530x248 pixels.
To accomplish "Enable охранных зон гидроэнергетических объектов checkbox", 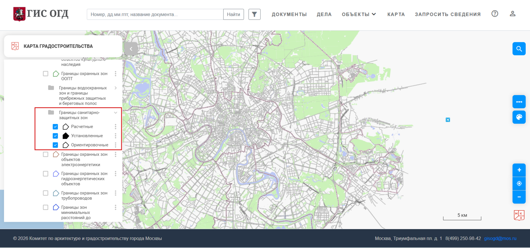I will pyautogui.click(x=45, y=174).
